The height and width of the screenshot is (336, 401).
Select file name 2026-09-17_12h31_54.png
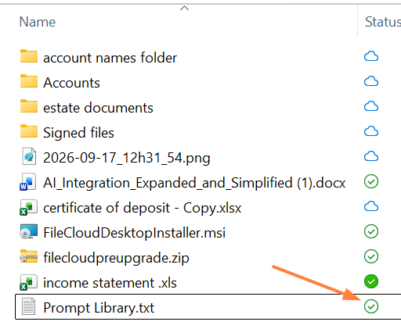127,158
